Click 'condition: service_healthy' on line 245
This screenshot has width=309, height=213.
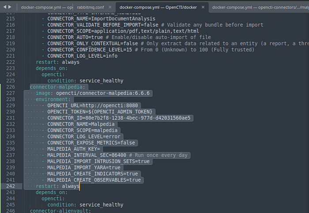[x=85, y=205]
